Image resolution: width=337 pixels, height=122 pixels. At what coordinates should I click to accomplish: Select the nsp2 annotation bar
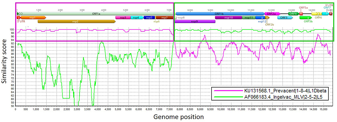pos(76,22)
